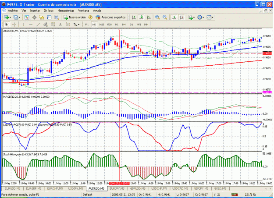Switch to GOLD,M5 chart tab

click(220, 188)
